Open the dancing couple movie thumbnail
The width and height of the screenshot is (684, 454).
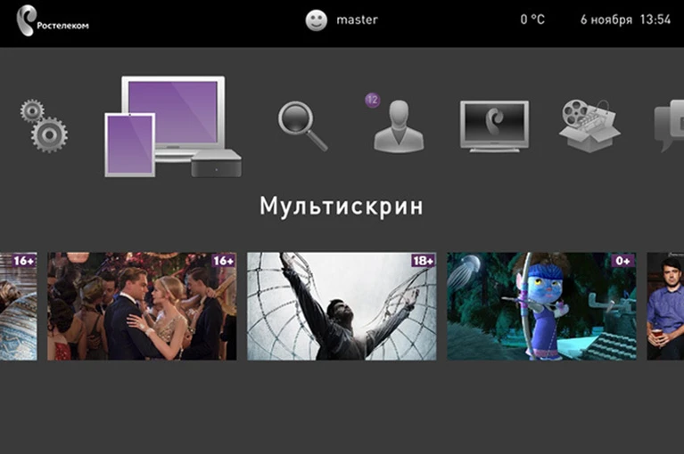(x=142, y=306)
